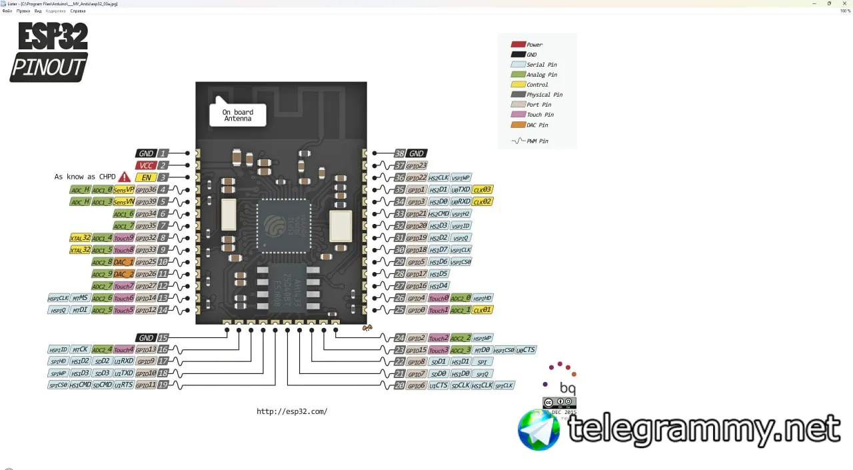This screenshot has height=470, width=853.
Task: Click the HS2CLK label
Action: (x=438, y=177)
